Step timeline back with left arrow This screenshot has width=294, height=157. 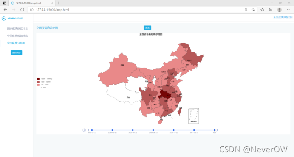click(88, 130)
